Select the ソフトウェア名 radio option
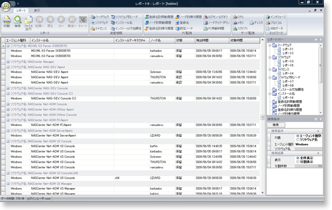Image resolution: width=332 pixels, height=210 pixels. point(297,139)
